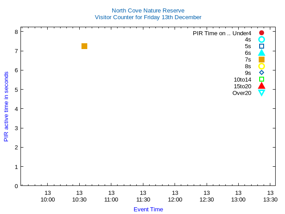Select the red triangle 15to20 legend marker
The width and height of the screenshot is (285, 214).
[261, 86]
